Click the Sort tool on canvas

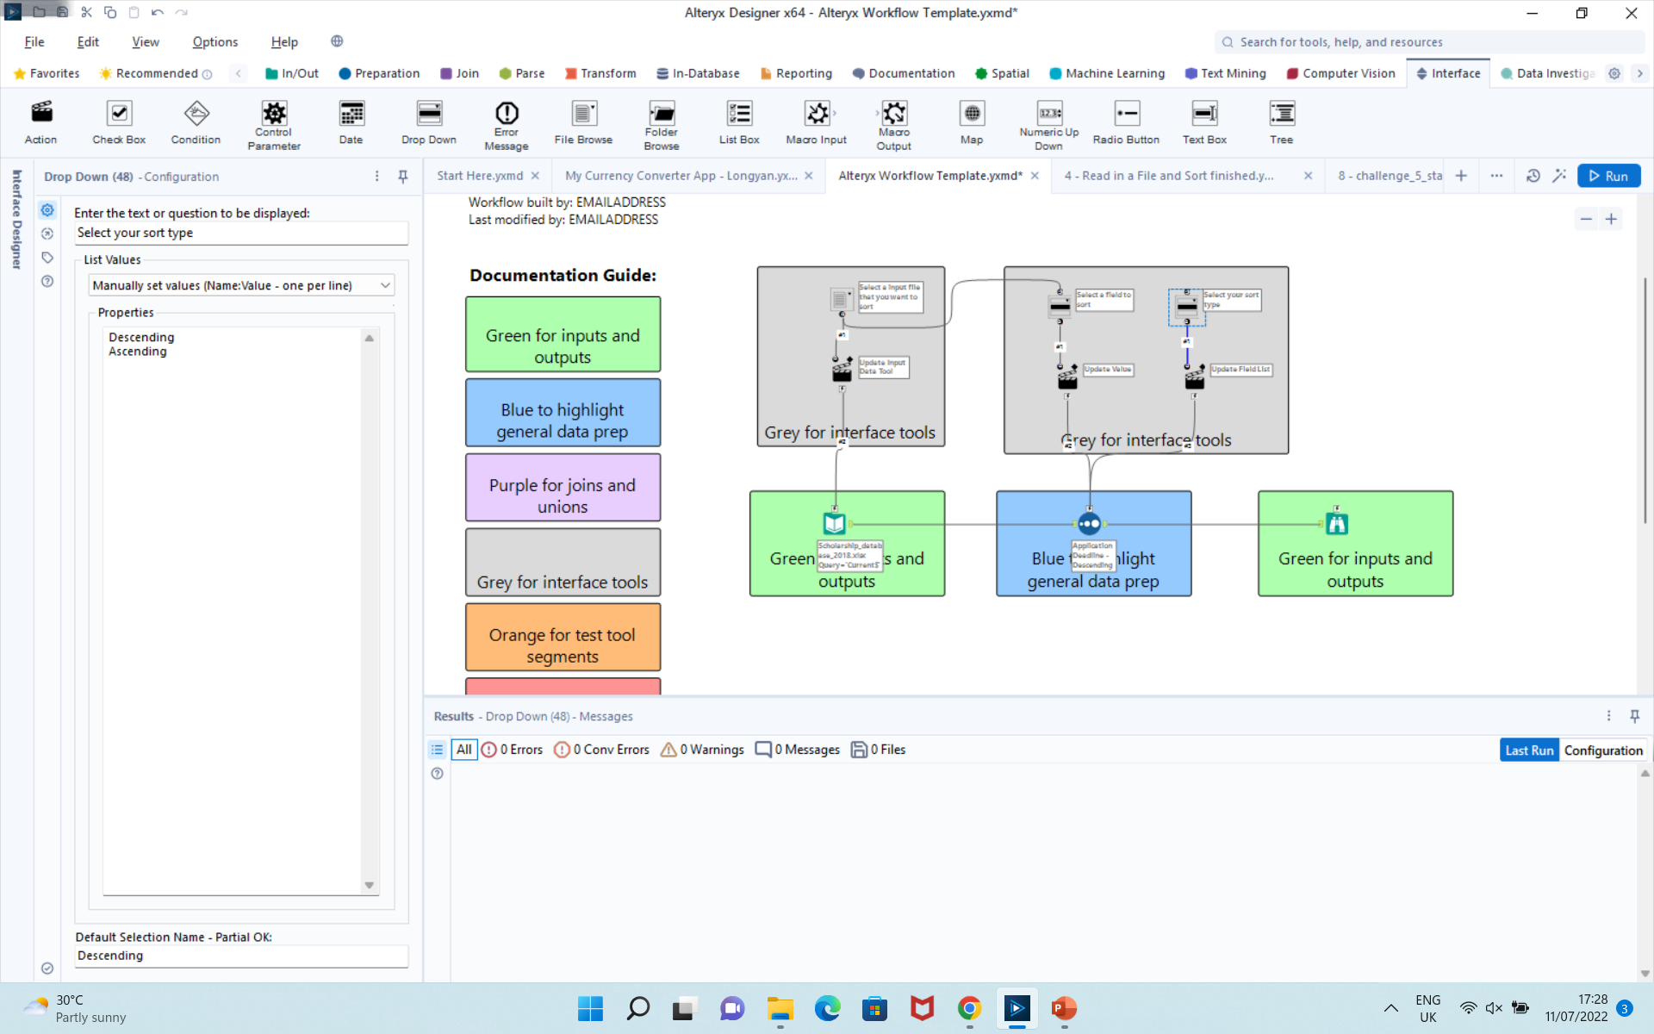[x=1089, y=523]
